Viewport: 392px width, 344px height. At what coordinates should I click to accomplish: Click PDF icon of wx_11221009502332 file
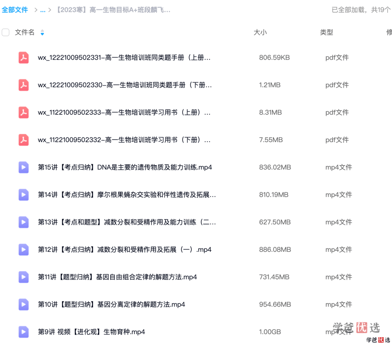pyautogui.click(x=23, y=140)
